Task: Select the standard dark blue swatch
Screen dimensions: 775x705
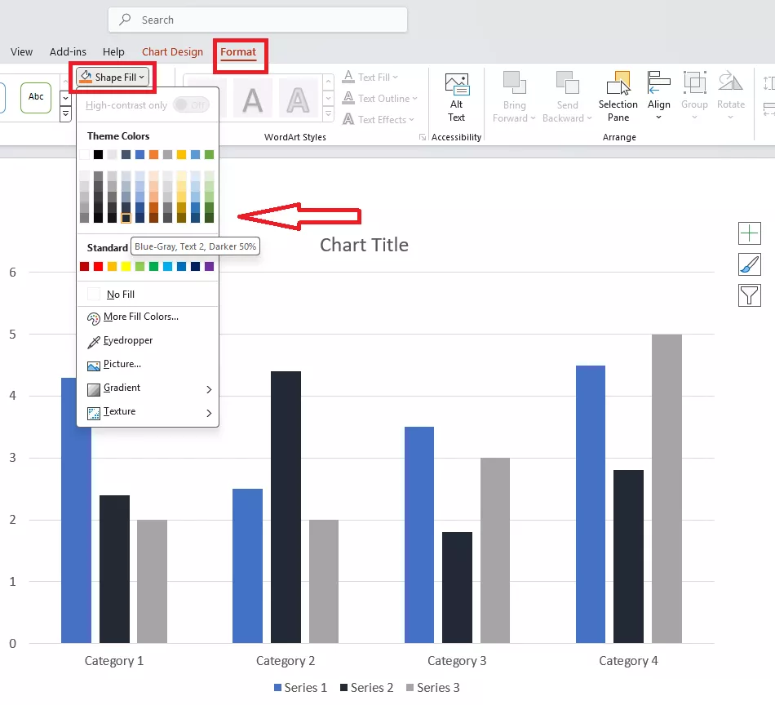Action: [195, 267]
